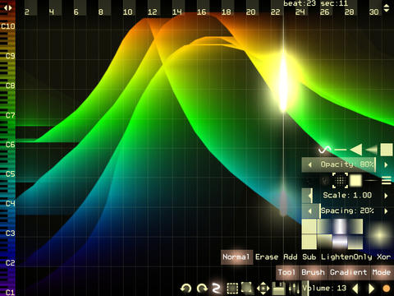Viewport: 394px width, 296px height.
Task: Enable LightenOnly blend mode
Action: pos(346,257)
